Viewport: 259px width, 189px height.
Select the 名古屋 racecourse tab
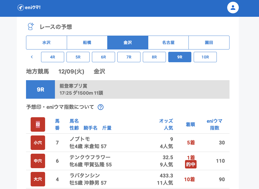pyautogui.click(x=168, y=43)
